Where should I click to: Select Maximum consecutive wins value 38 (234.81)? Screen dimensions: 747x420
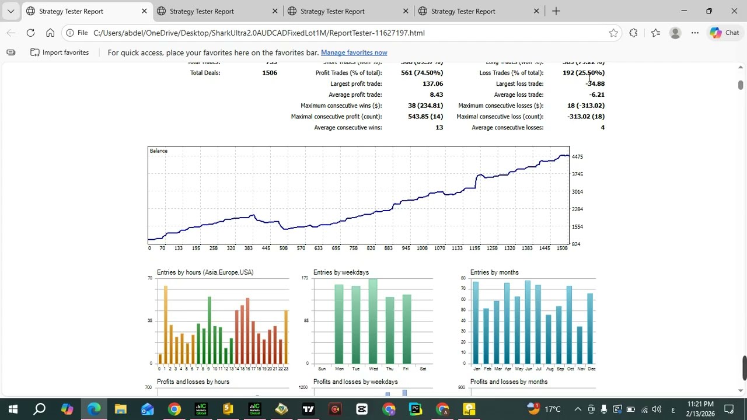[425, 106]
